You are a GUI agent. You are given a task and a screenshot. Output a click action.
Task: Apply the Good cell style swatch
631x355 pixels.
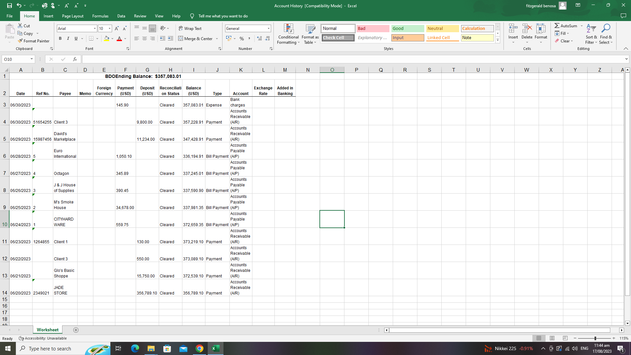[408, 29]
